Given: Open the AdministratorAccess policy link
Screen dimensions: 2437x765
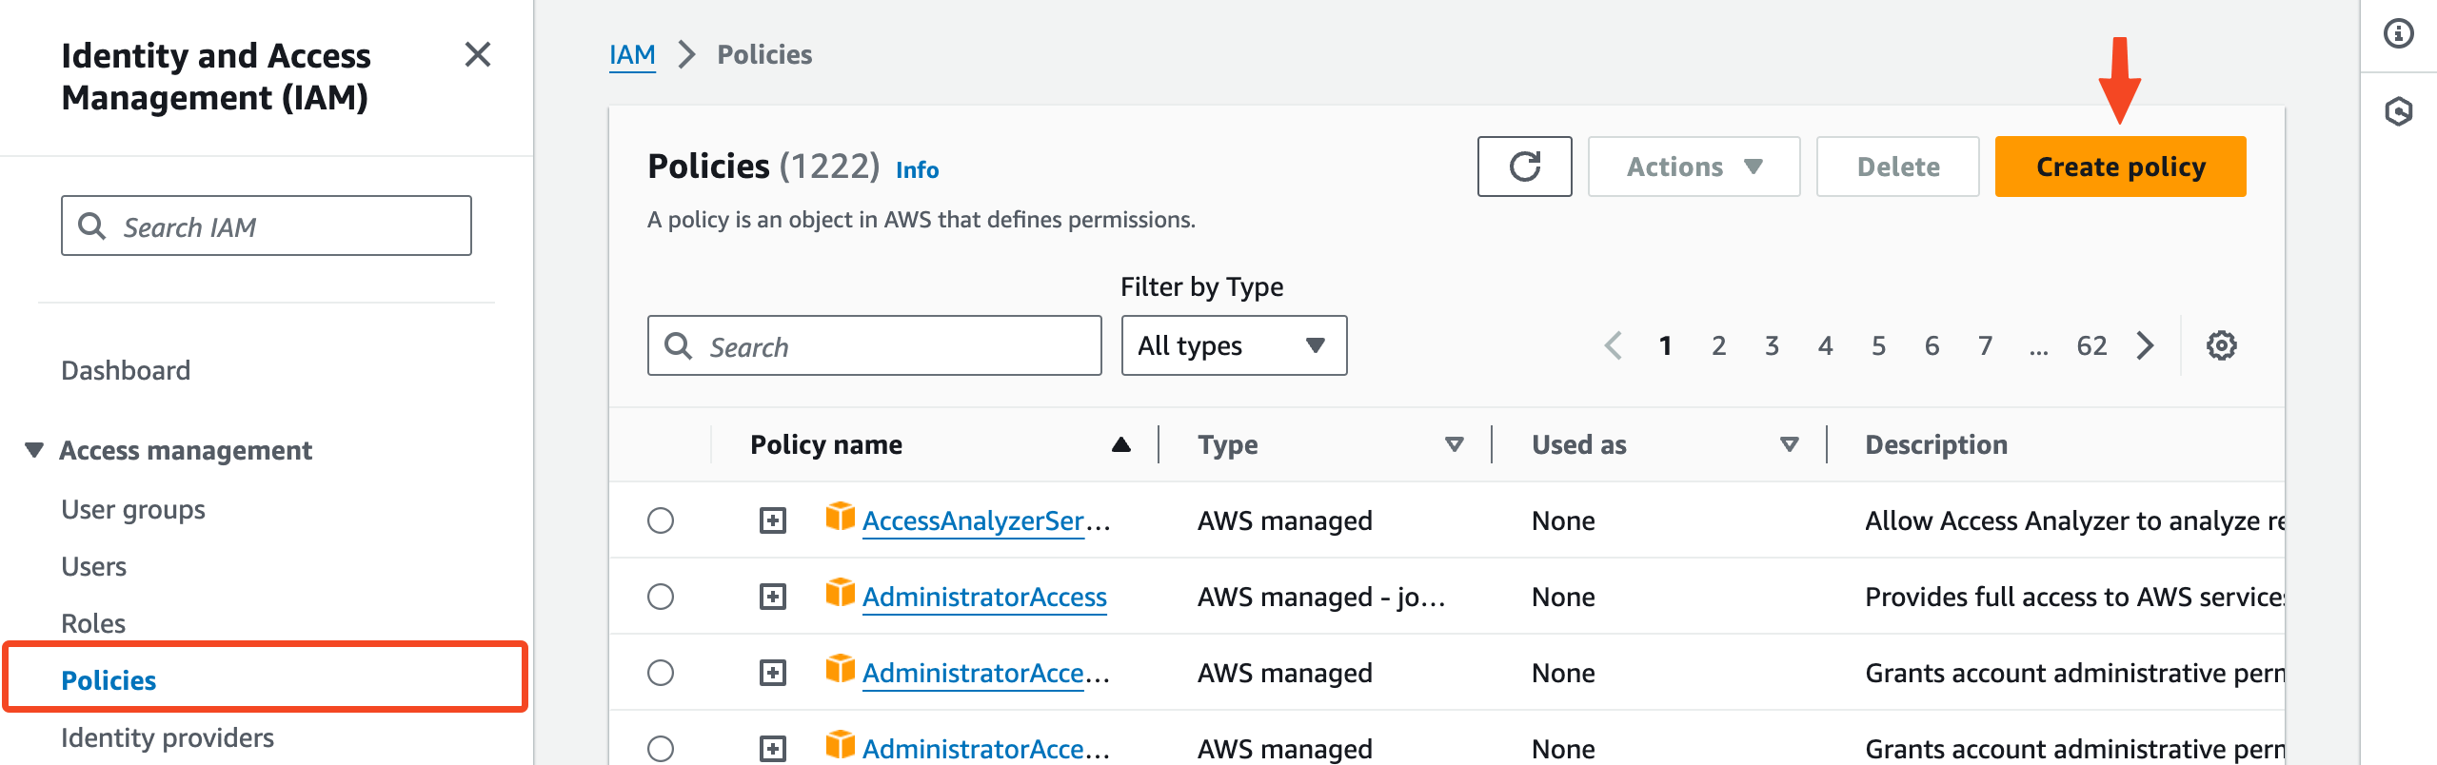Looking at the screenshot, I should tap(984, 597).
